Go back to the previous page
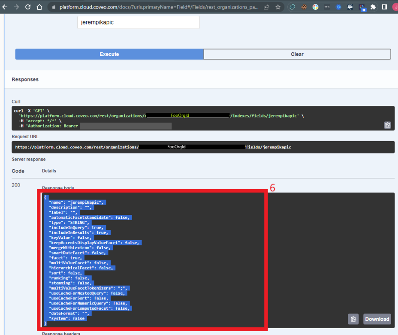The width and height of the screenshot is (398, 335). (5, 7)
